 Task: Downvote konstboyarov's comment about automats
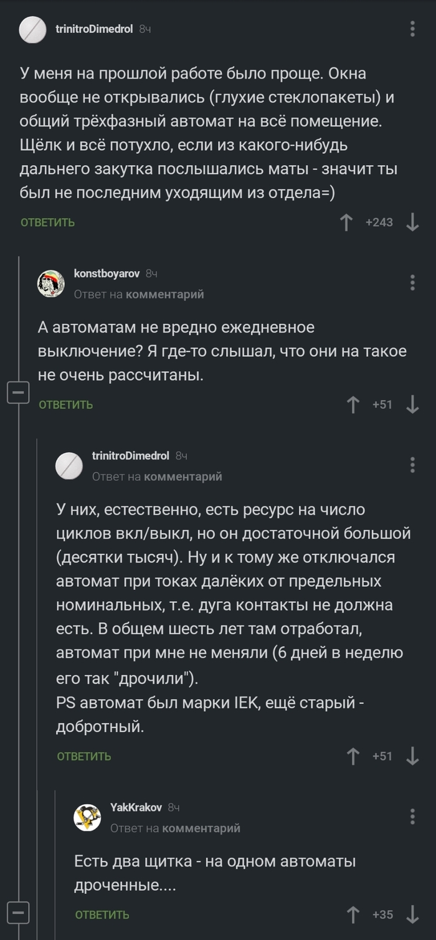411,404
